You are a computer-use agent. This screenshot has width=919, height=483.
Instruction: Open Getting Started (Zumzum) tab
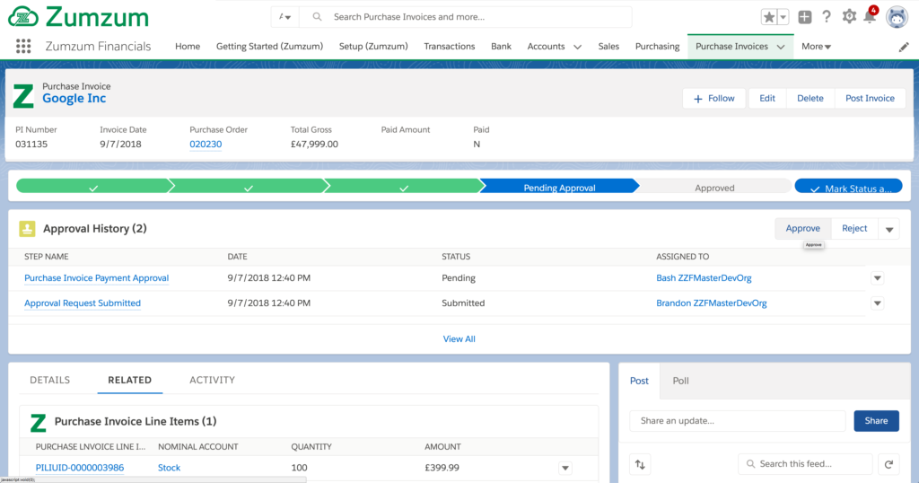pyautogui.click(x=269, y=47)
